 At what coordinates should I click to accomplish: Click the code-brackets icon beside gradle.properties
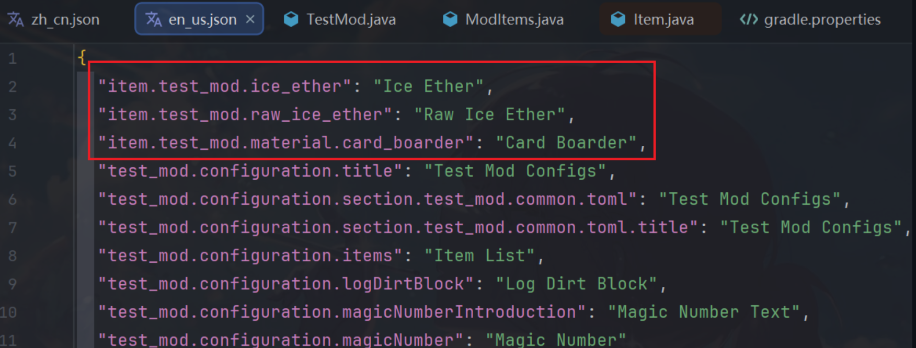(749, 19)
